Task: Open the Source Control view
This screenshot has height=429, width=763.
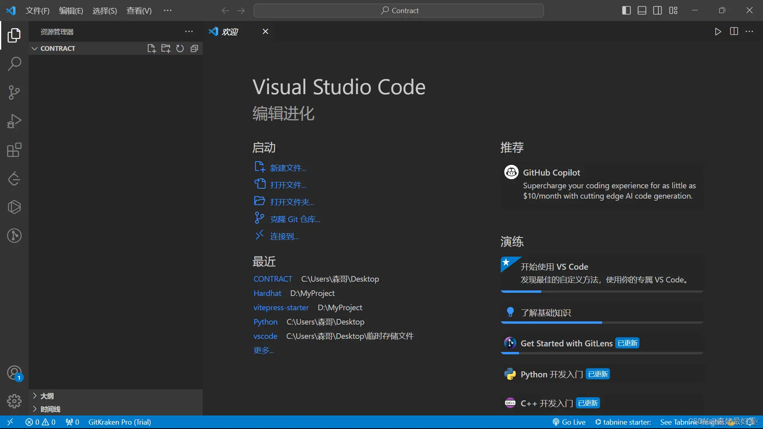Action: point(14,93)
